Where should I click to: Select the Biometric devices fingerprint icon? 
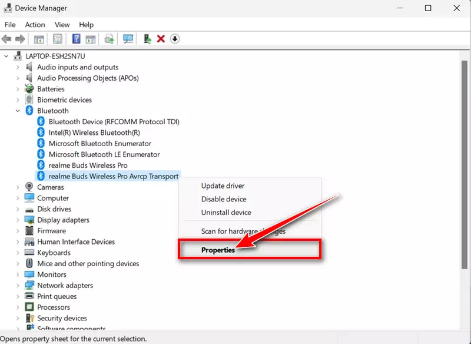[x=29, y=100]
